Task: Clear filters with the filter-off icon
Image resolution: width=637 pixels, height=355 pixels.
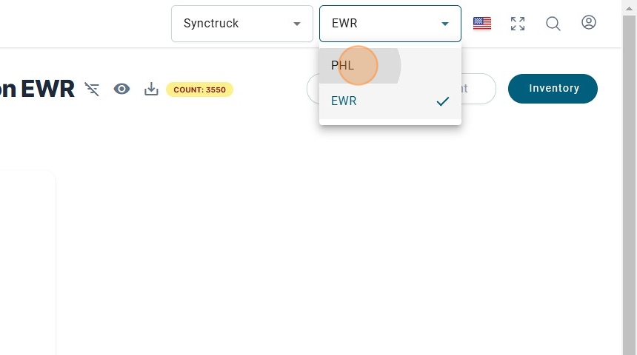Action: 92,89
